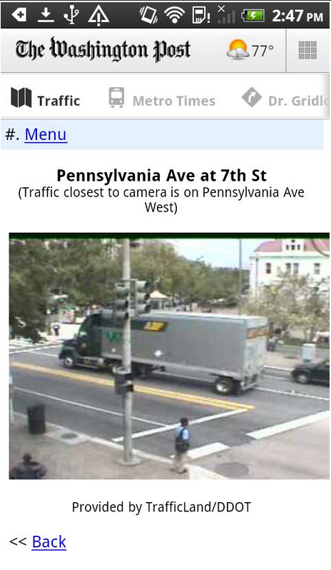This screenshot has height=570, width=331.
Task: Tap the warning triangle notification icon
Action: [x=98, y=15]
